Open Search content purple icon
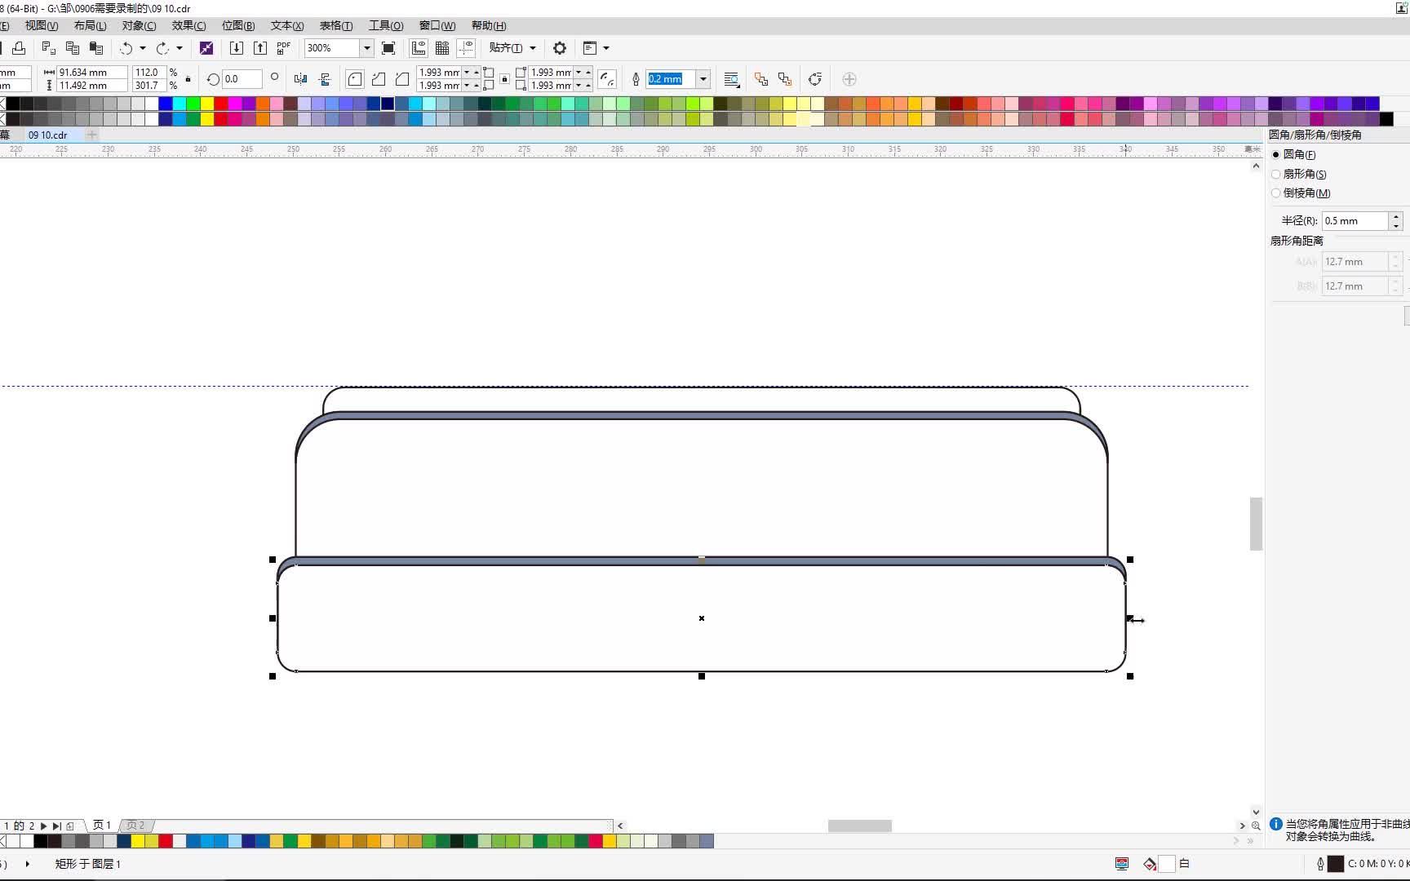Image resolution: width=1410 pixels, height=881 pixels. tap(206, 48)
